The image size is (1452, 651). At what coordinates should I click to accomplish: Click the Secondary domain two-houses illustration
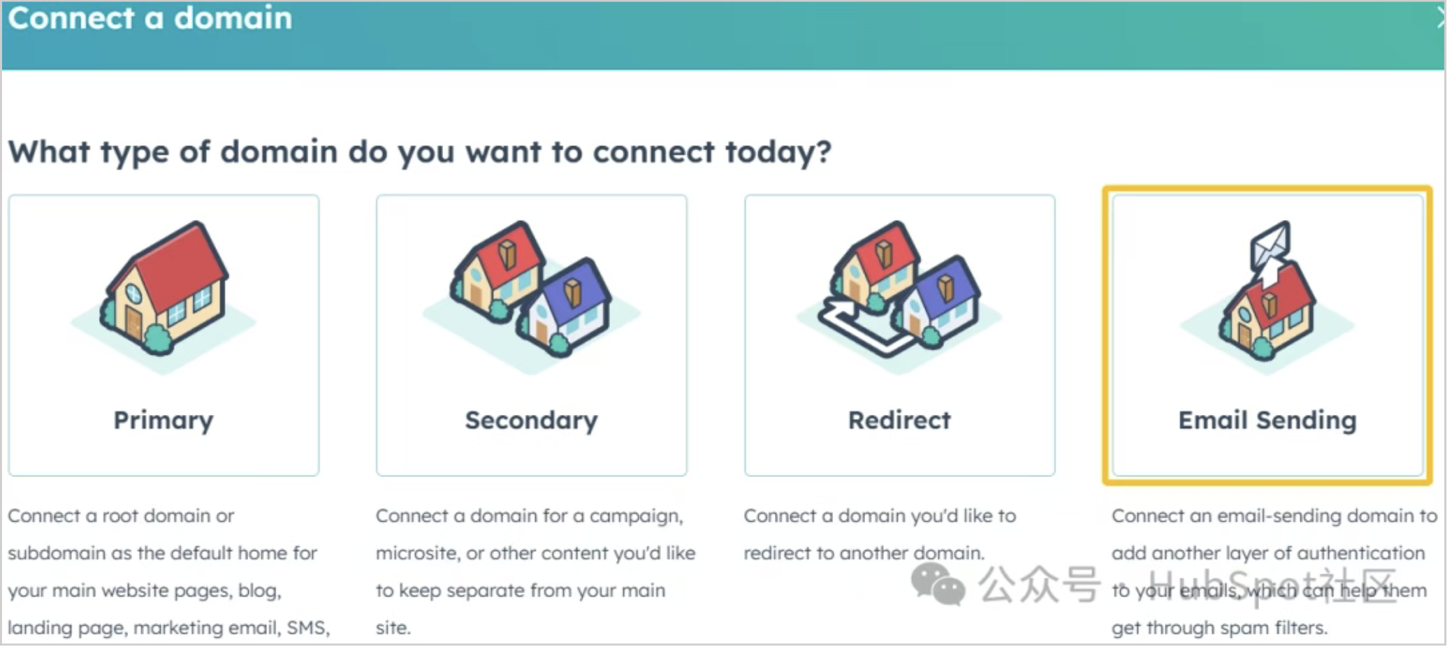coord(531,292)
